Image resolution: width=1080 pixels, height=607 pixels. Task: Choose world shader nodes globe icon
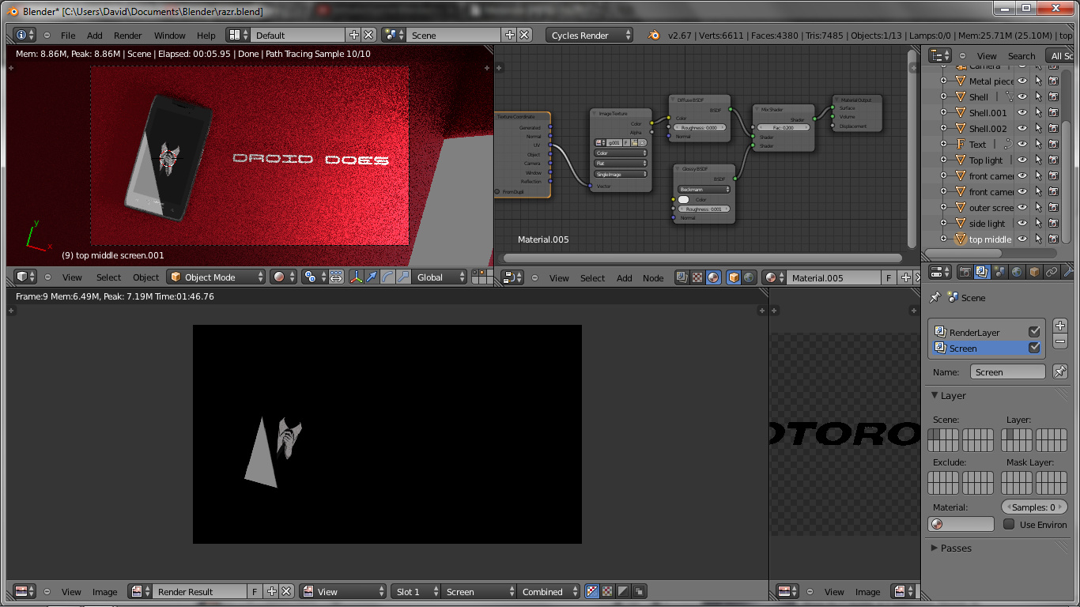(x=749, y=277)
